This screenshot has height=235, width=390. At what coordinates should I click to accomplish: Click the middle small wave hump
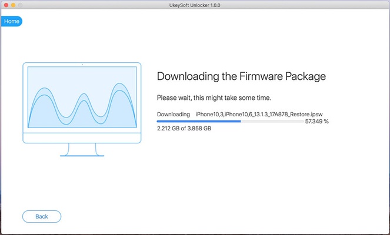(82, 103)
